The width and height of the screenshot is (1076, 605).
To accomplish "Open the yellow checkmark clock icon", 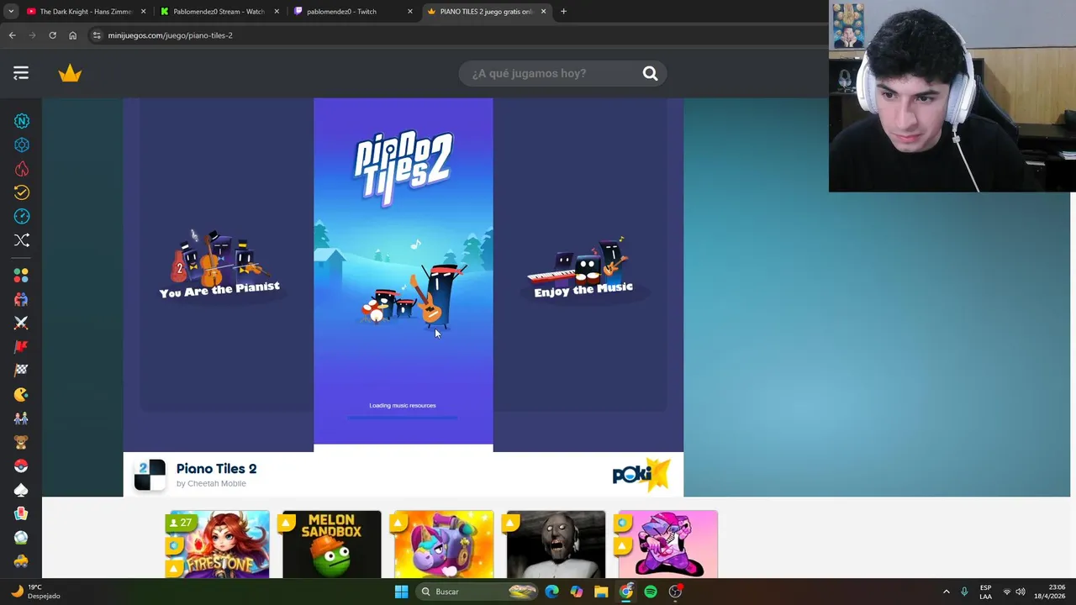I will pyautogui.click(x=22, y=192).
